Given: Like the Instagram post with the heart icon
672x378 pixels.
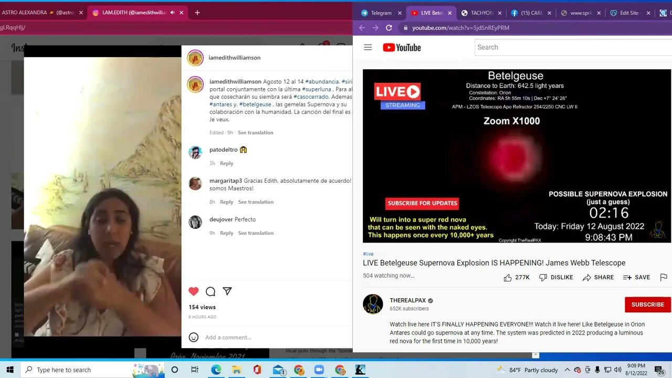Looking at the screenshot, I should [x=194, y=291].
